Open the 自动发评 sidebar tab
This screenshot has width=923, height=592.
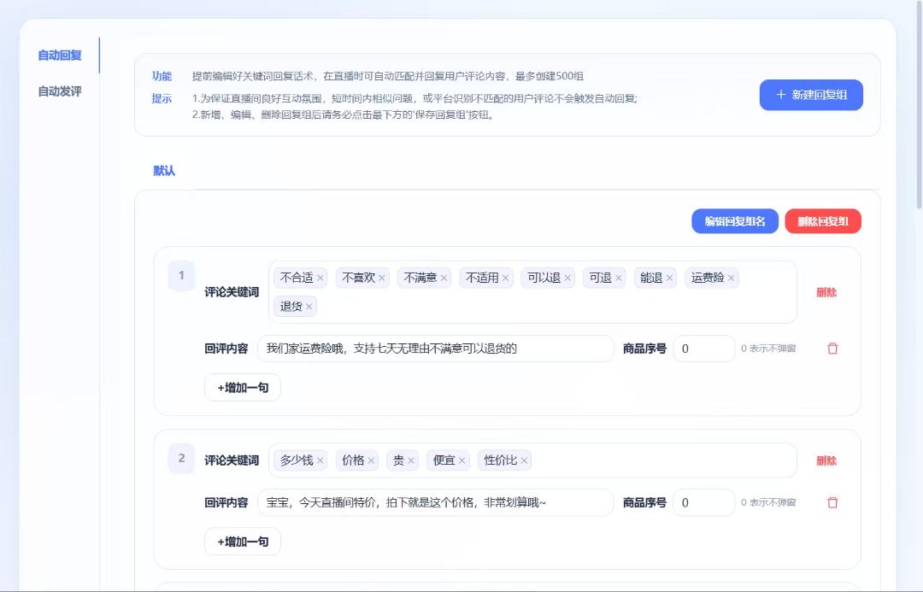pyautogui.click(x=60, y=91)
